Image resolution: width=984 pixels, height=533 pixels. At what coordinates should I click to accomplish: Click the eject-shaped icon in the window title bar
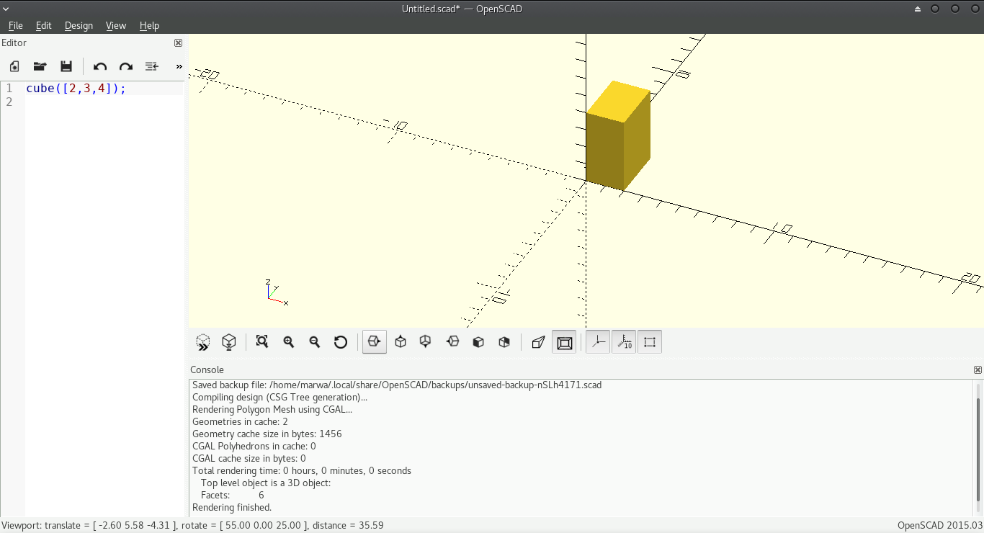click(918, 9)
